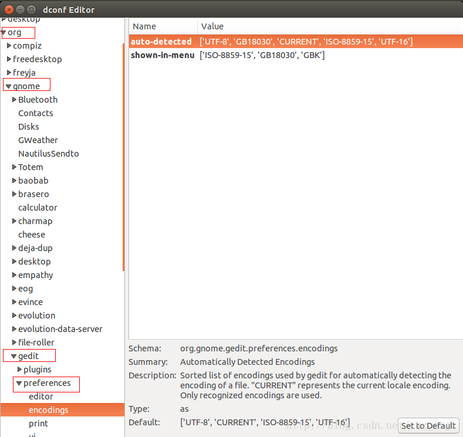The width and height of the screenshot is (463, 437).
Task: Expand the evolution-data-server node arrow
Action: coord(14,328)
